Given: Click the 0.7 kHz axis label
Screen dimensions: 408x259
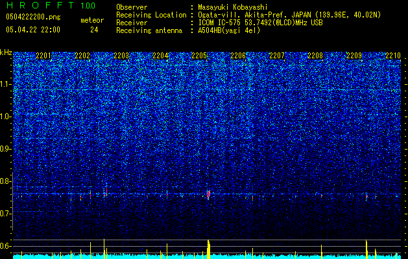Looking at the screenshot, I should click(x=6, y=214).
